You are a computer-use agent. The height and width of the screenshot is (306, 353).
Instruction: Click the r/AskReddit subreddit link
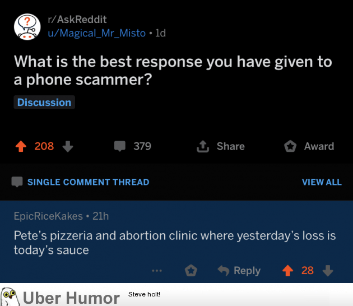point(77,20)
